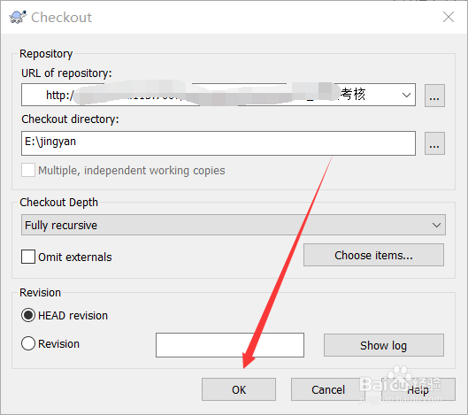
Task: Browse for checkout directory with ellipsis button
Action: tap(434, 143)
